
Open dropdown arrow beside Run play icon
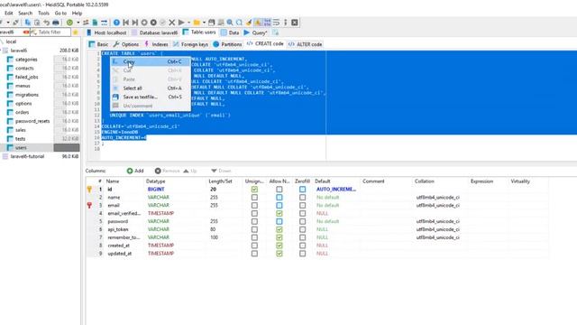(x=188, y=23)
